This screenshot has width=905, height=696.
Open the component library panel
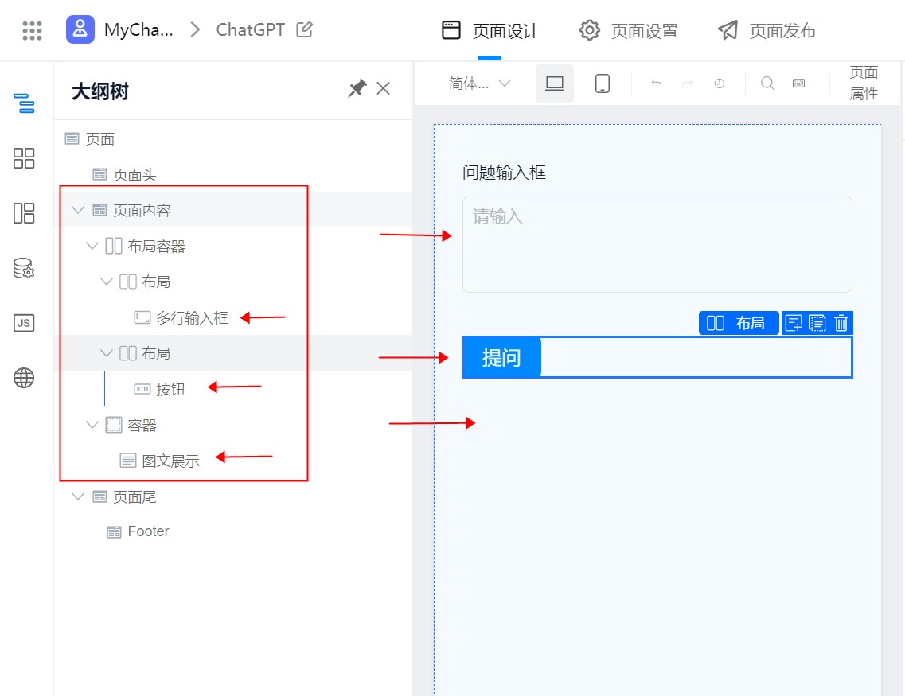(24, 158)
